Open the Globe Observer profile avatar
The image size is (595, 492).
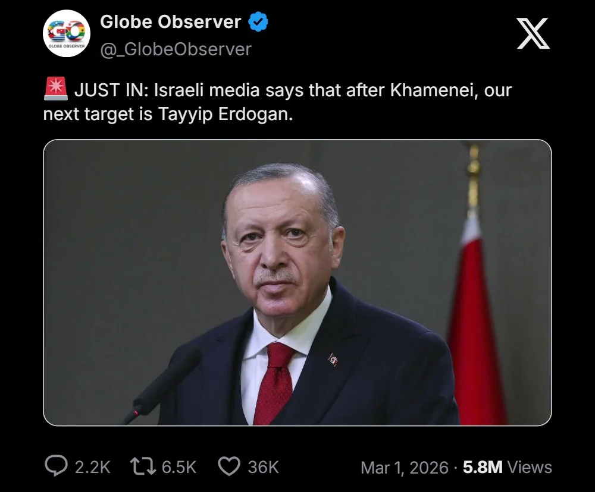pos(67,33)
